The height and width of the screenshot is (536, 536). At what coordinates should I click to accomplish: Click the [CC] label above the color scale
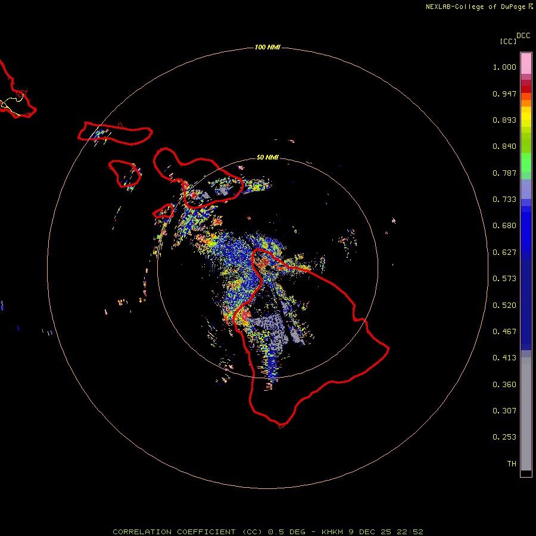(508, 41)
